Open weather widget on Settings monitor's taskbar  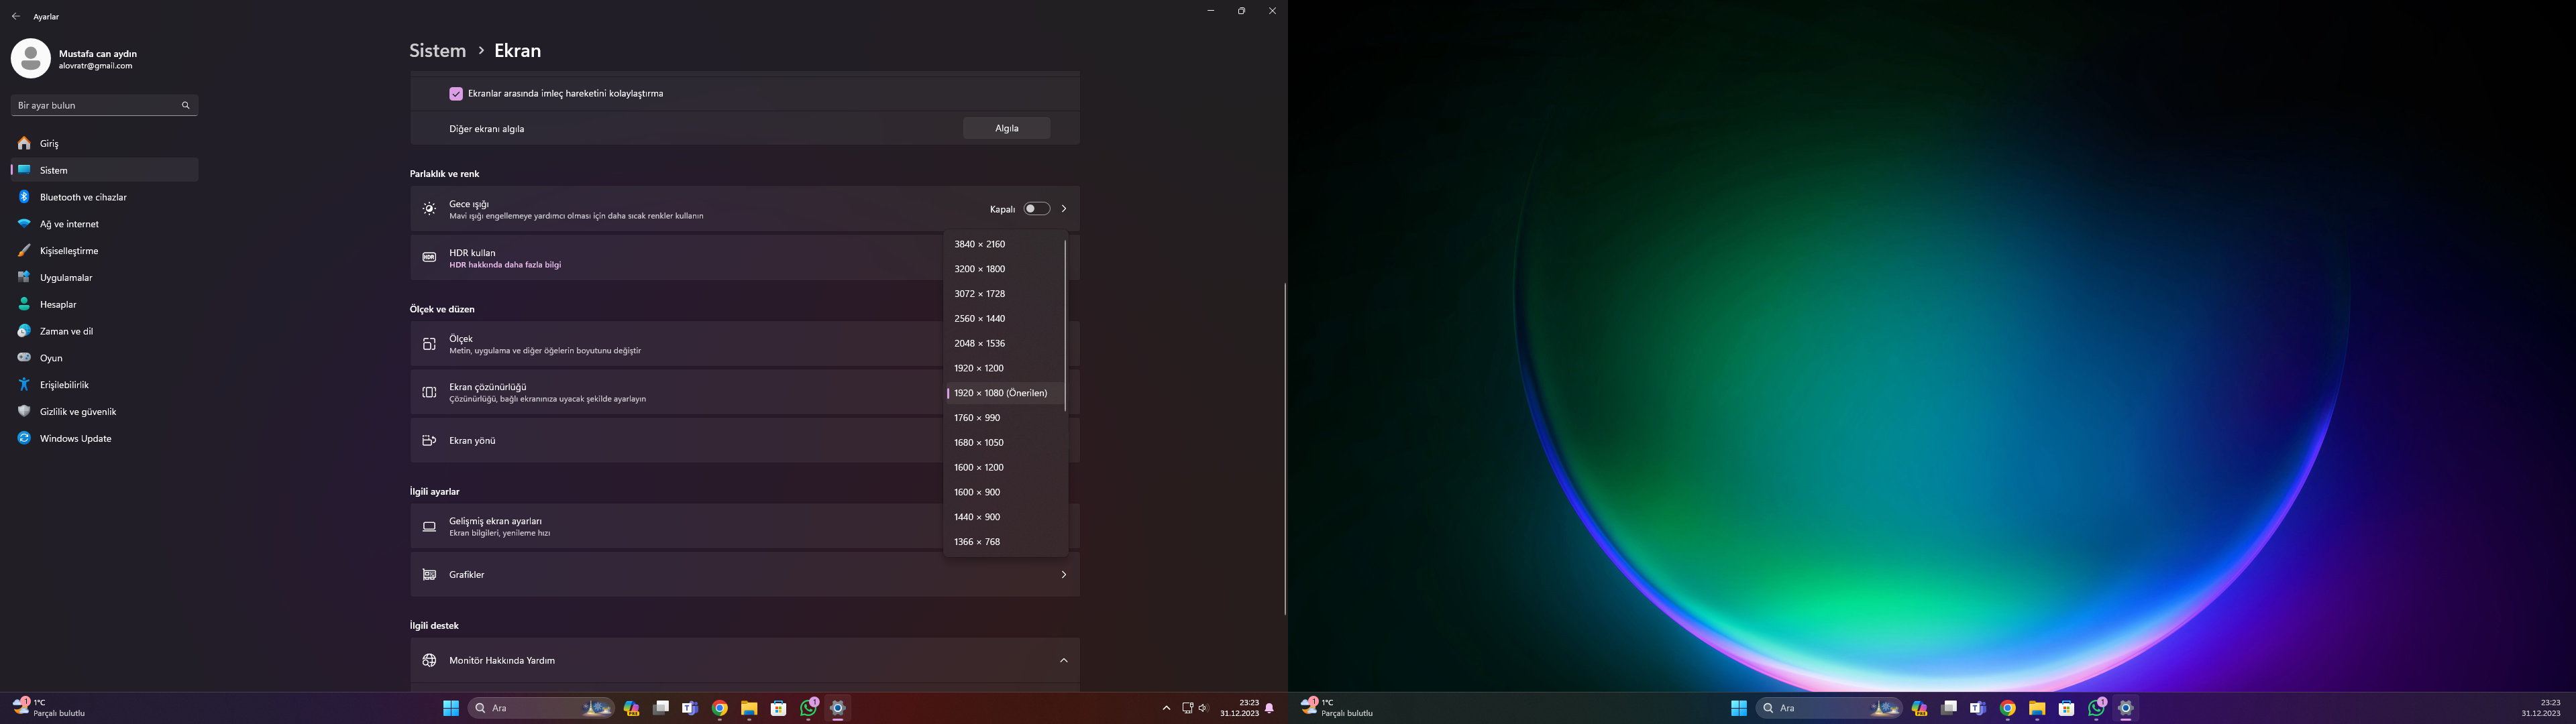(x=49, y=708)
